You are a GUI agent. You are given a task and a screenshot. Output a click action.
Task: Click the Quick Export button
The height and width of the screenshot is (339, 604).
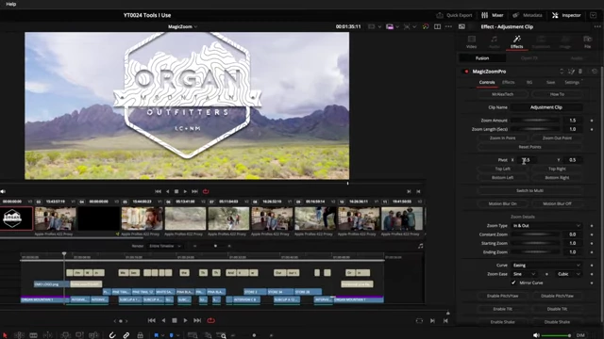(454, 15)
